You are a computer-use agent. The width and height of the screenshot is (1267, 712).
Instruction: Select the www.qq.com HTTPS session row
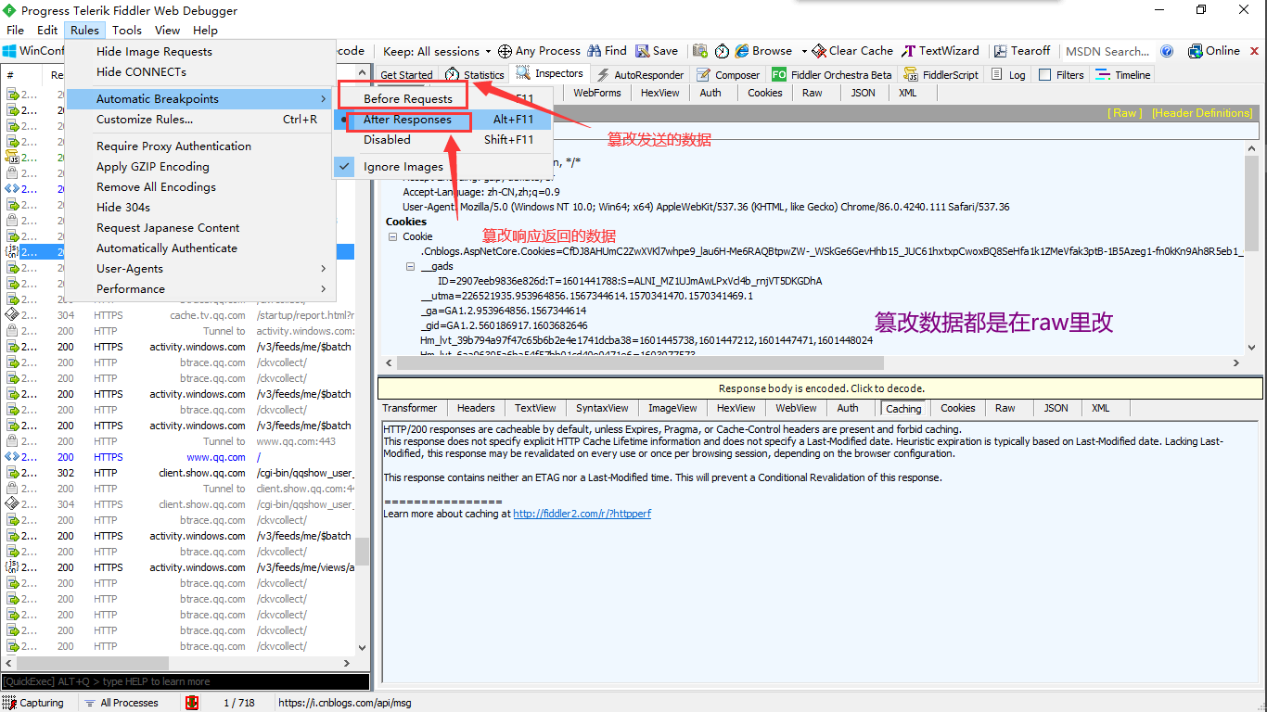point(179,457)
